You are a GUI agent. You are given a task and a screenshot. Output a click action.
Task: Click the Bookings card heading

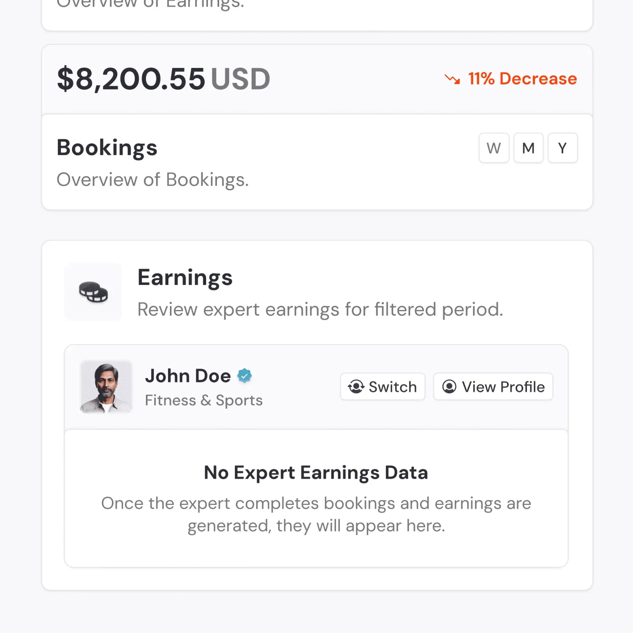107,147
